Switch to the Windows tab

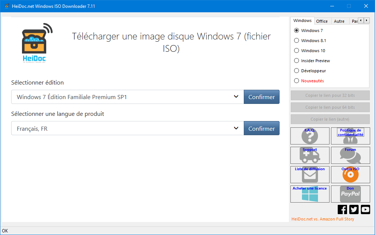[302, 20]
